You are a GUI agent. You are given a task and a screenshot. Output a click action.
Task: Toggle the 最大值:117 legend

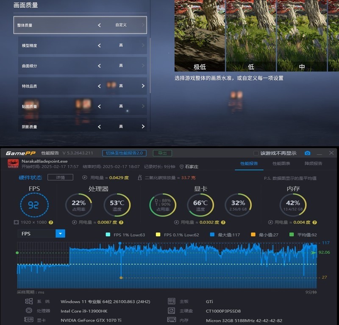click(x=212, y=235)
